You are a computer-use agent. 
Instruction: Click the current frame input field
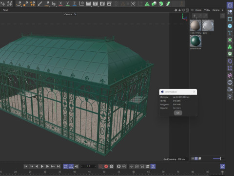click(88, 166)
